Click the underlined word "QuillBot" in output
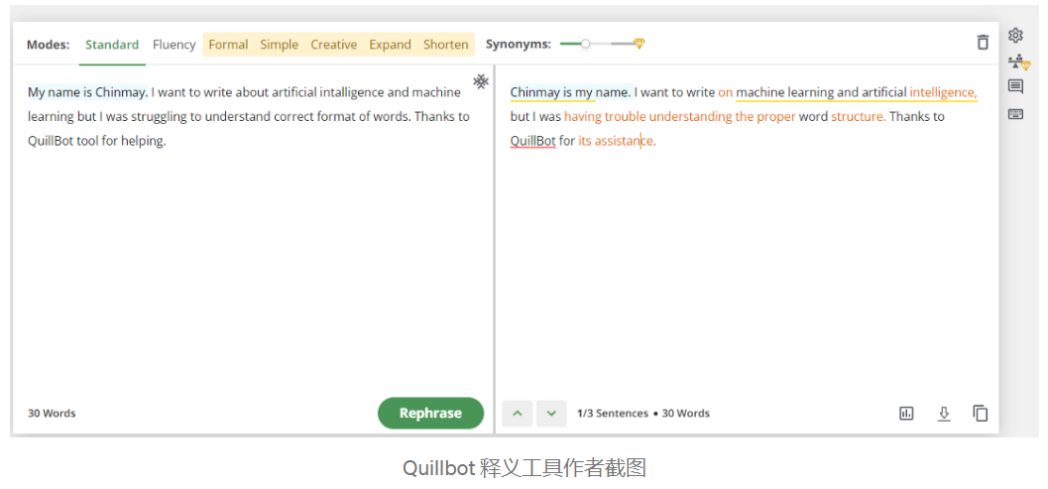 [532, 141]
